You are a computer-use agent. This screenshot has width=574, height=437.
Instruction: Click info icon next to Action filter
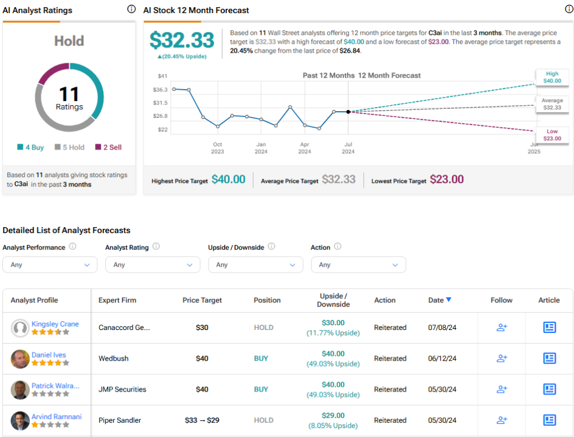click(x=338, y=246)
